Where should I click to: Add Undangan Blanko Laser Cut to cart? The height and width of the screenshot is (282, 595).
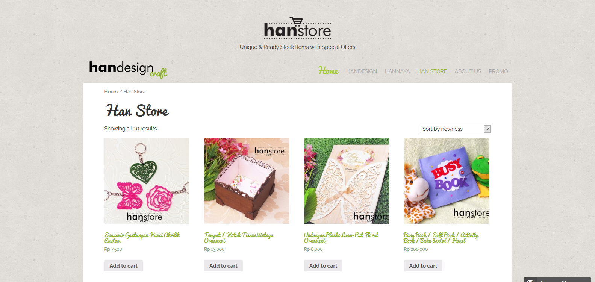tap(323, 265)
